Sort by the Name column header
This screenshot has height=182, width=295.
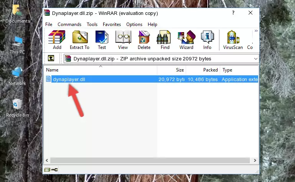click(101, 70)
